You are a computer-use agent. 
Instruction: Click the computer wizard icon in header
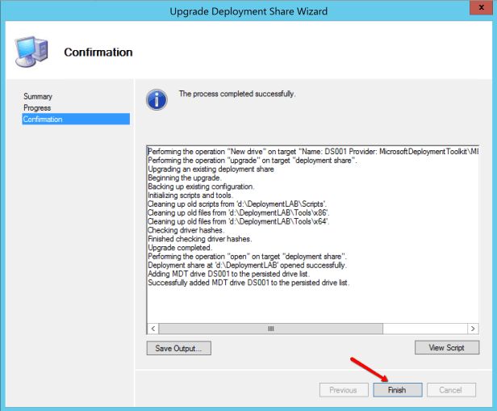31,52
